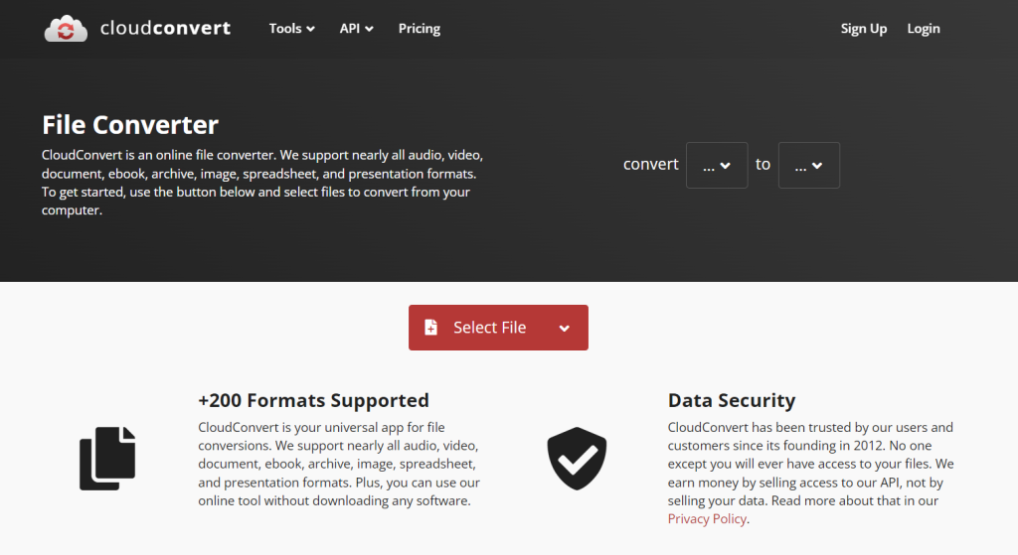Open the source format dropdown after 'convert'

717,165
